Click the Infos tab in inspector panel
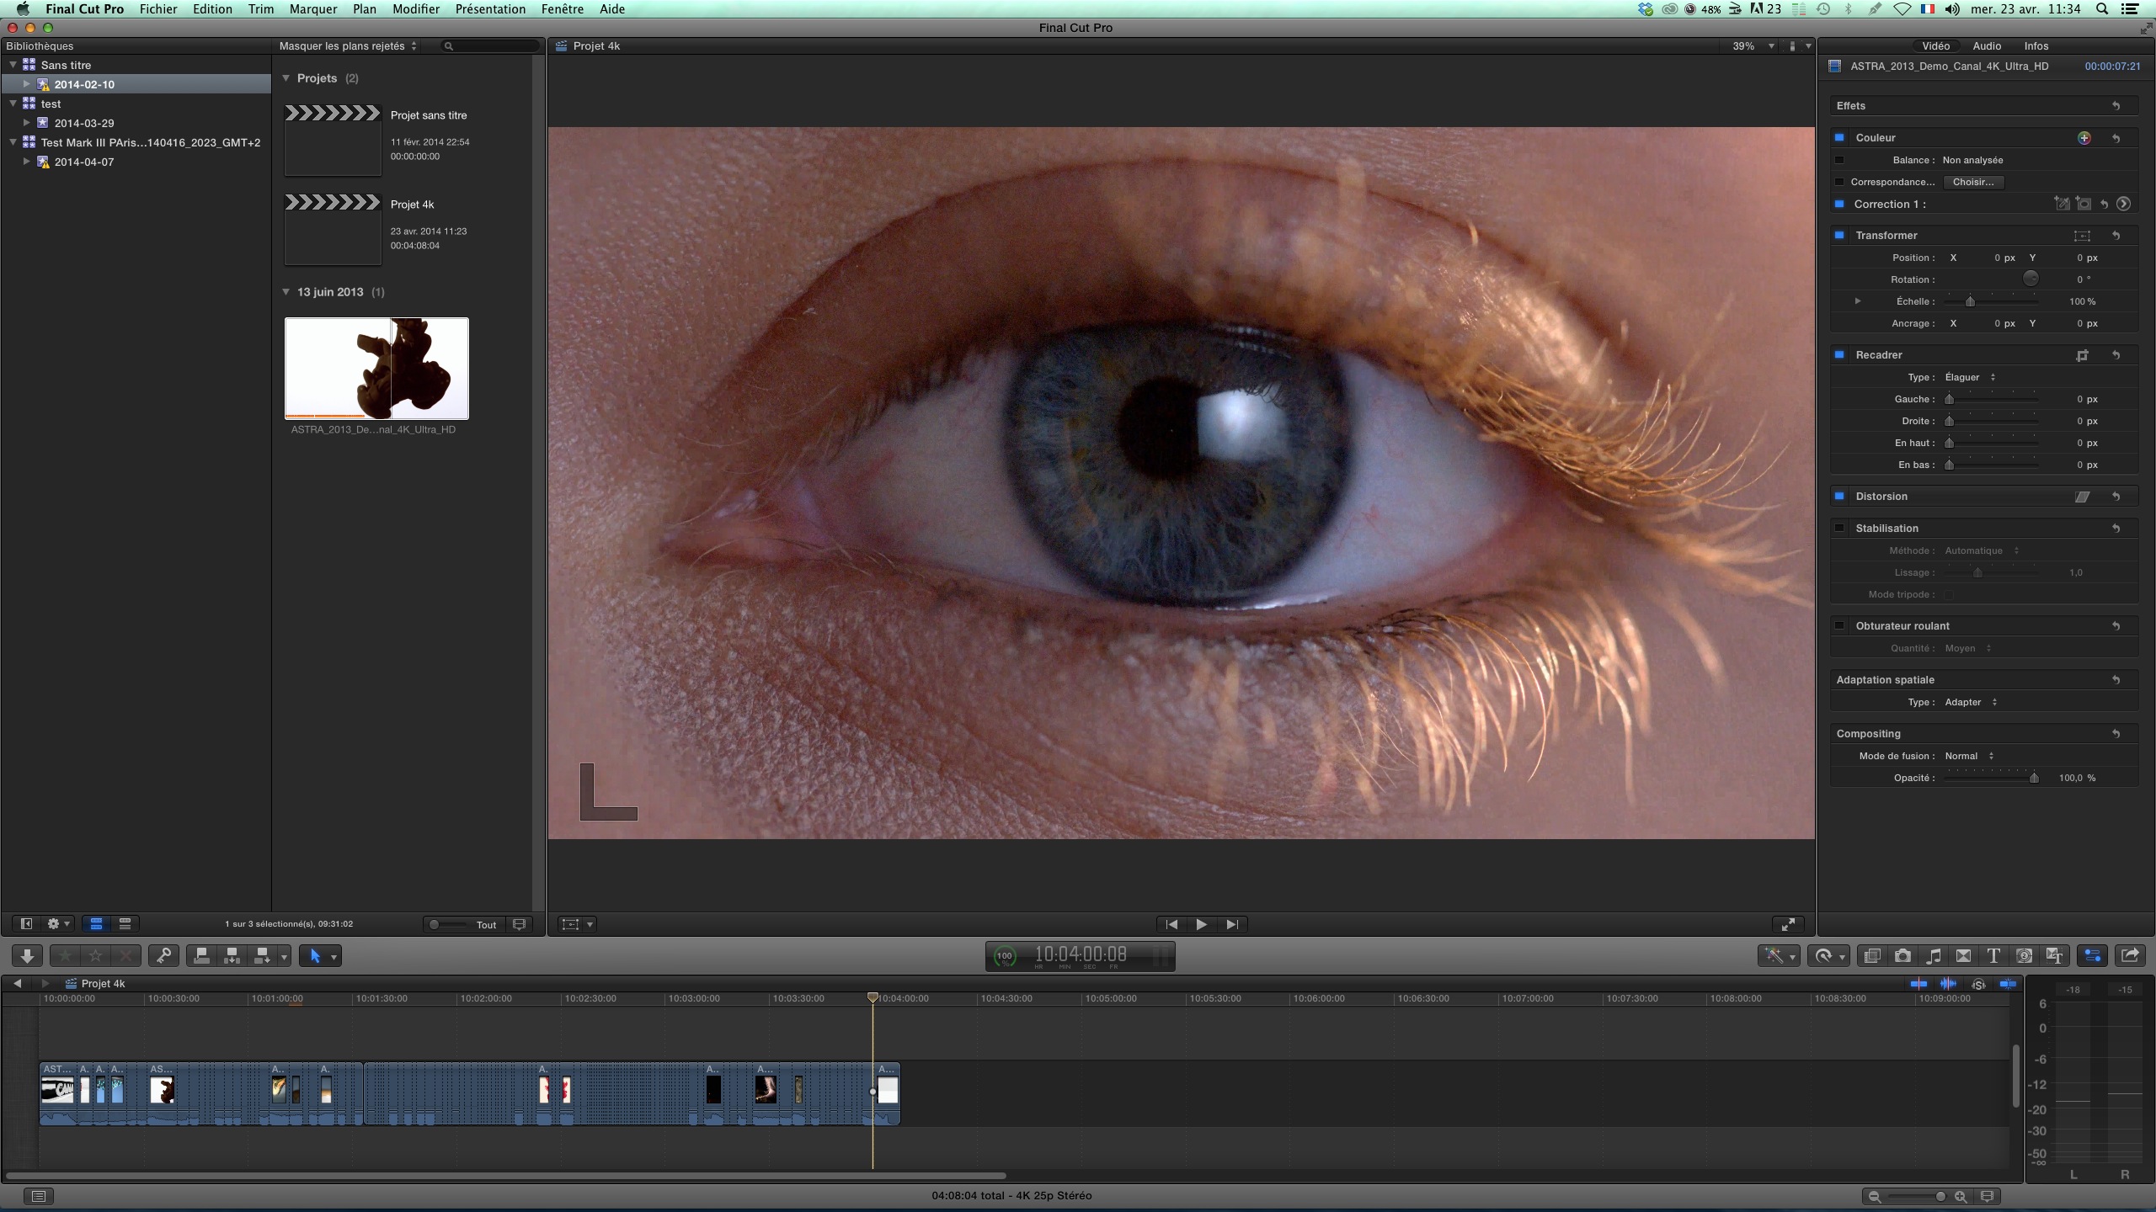 pos(2036,45)
